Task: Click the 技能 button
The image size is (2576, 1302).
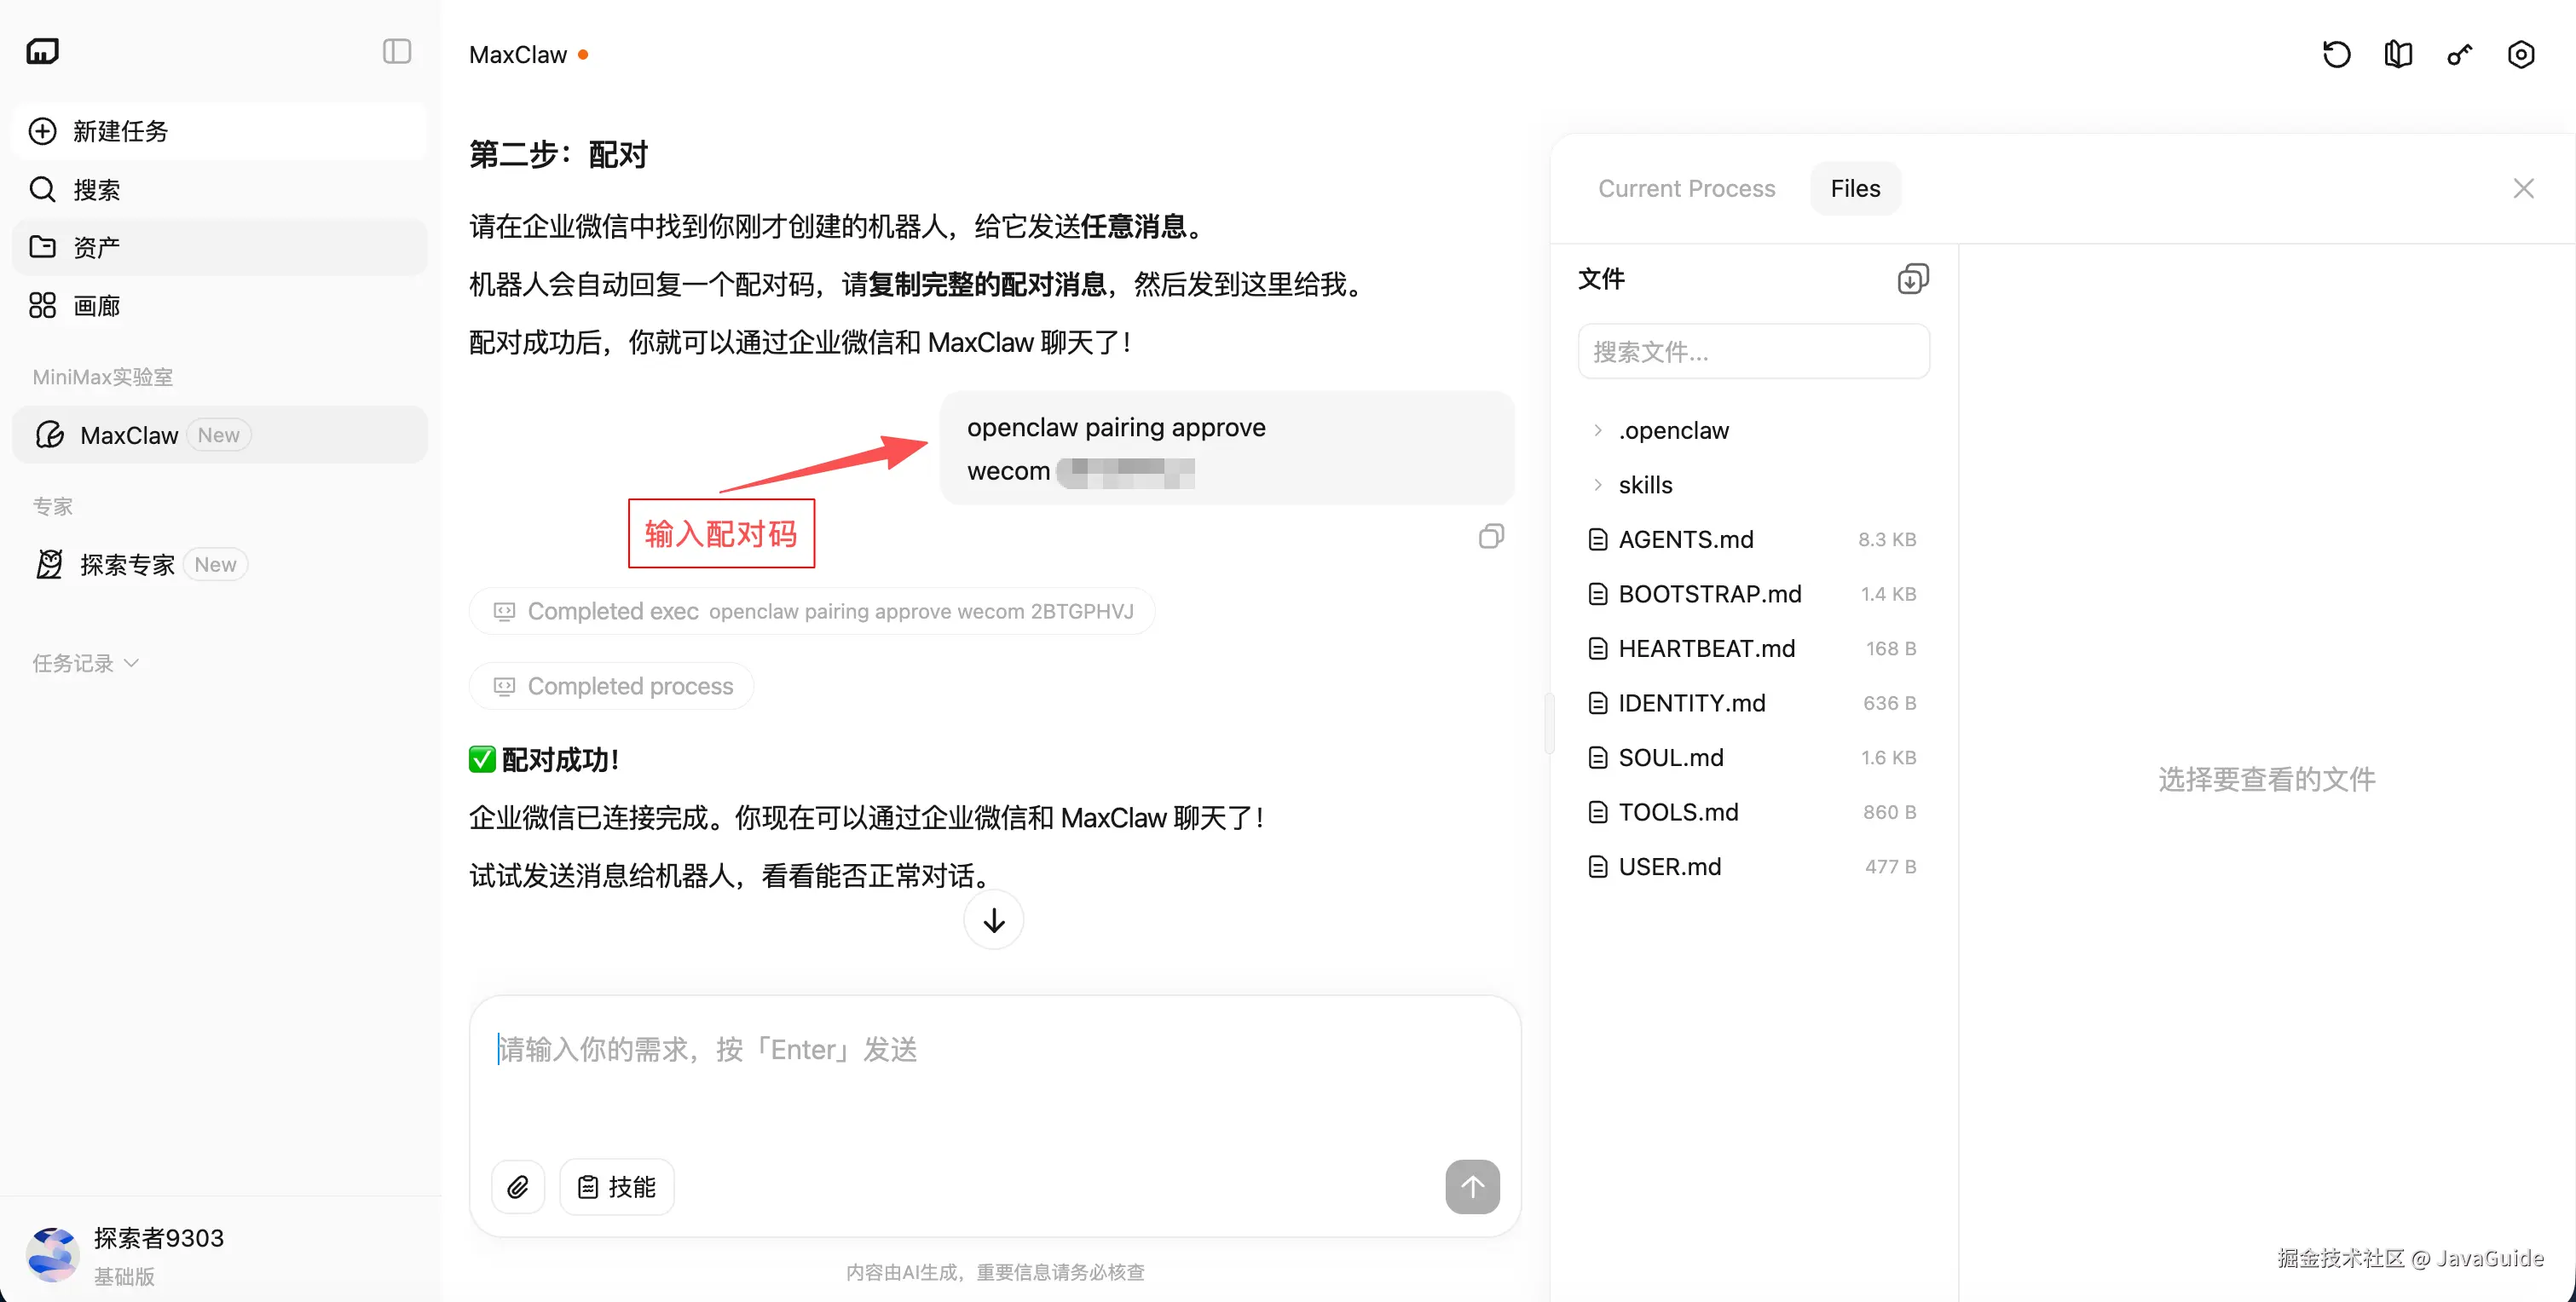Action: tap(617, 1186)
